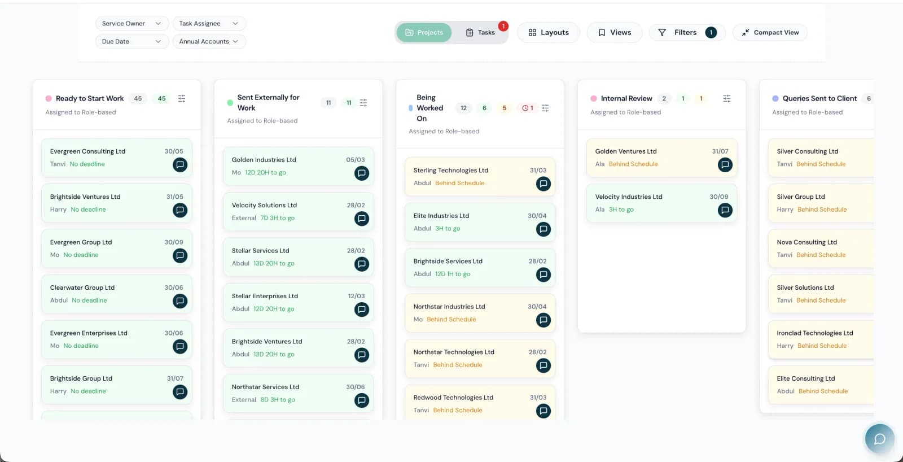Open comments on Evergreen Group Ltd card
Screen dimensions: 903x462
(180, 256)
